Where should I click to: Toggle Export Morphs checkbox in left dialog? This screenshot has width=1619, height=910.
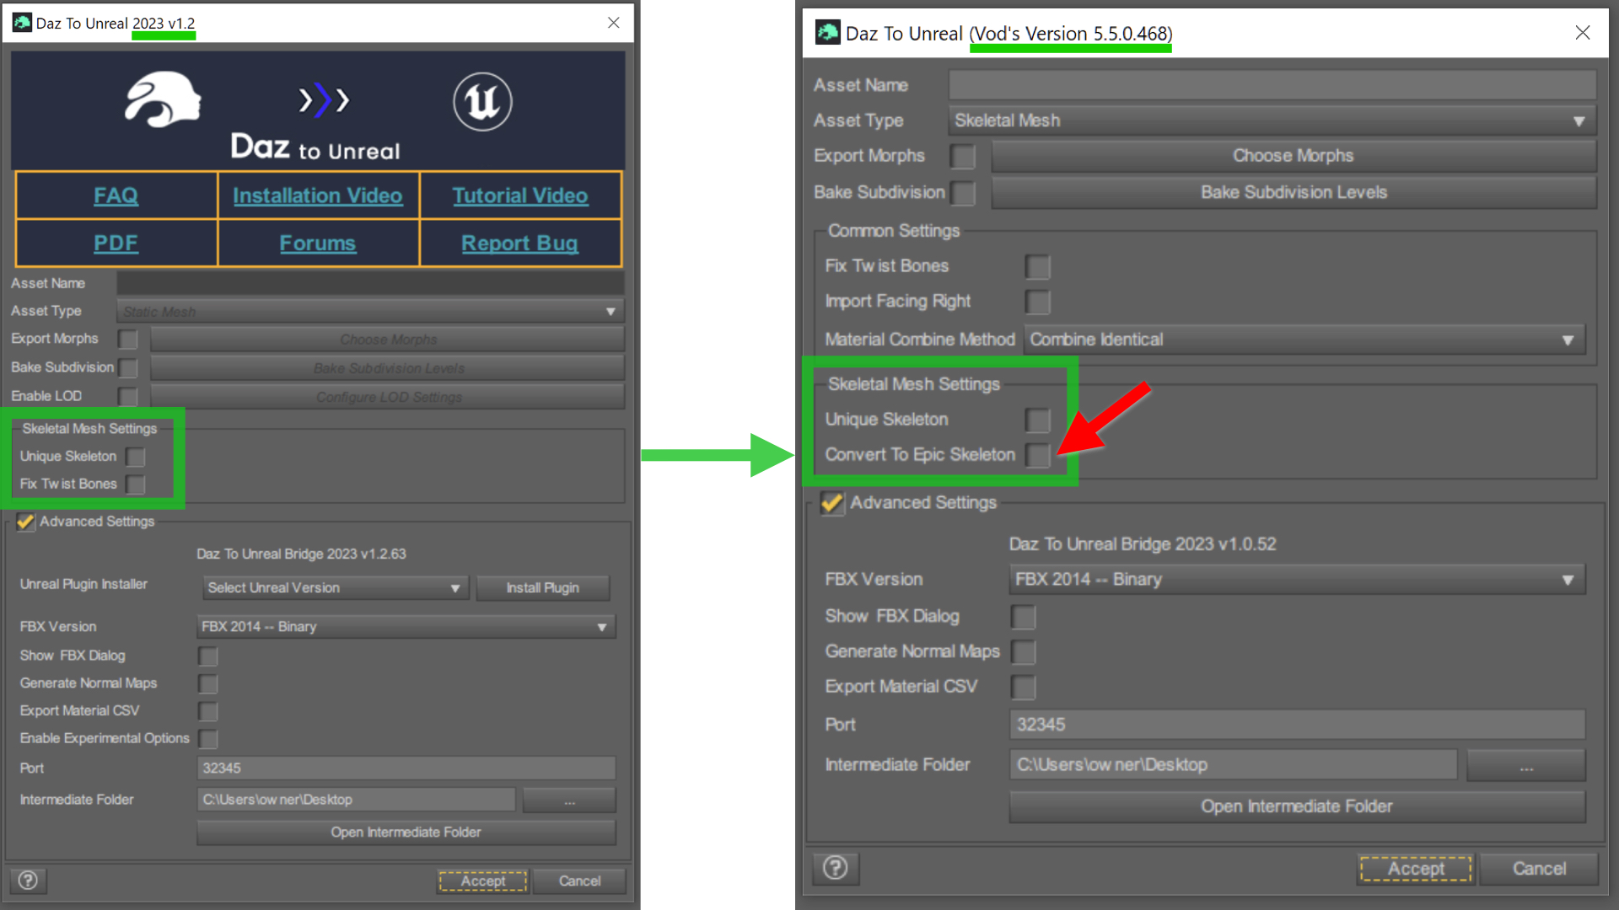coord(128,340)
